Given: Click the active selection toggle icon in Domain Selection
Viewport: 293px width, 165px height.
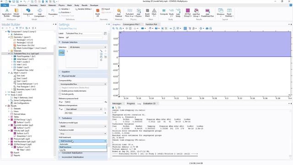Looking at the screenshot, I should [x=62, y=53].
